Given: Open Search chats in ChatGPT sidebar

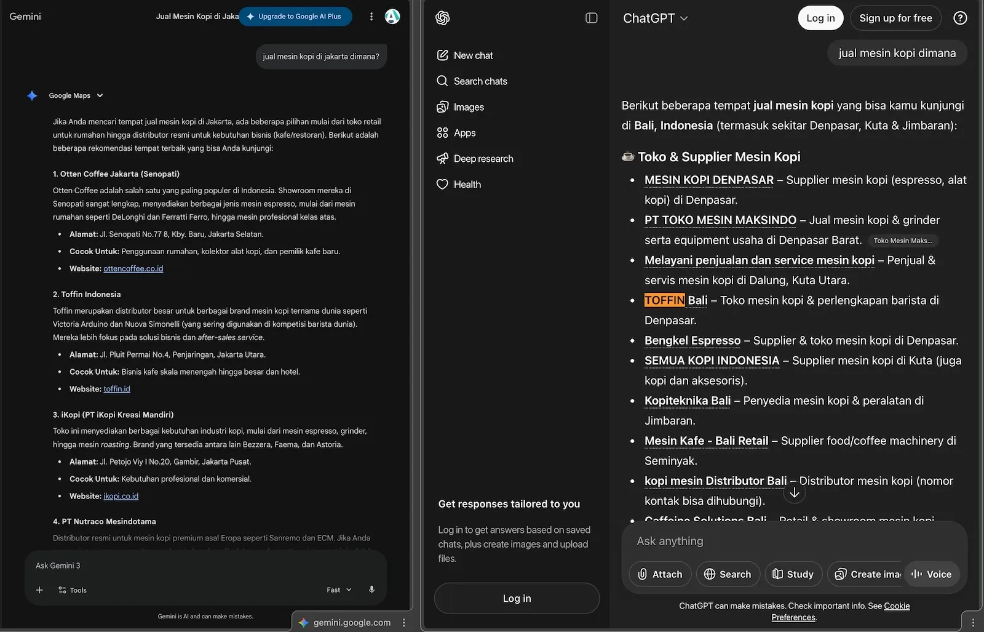Looking at the screenshot, I should tap(480, 81).
